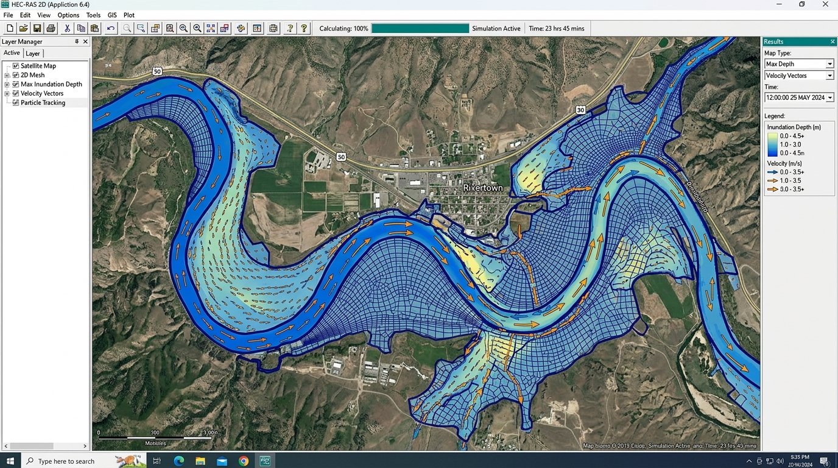Click the Windows Start button
The height and width of the screenshot is (468, 838).
10,461
